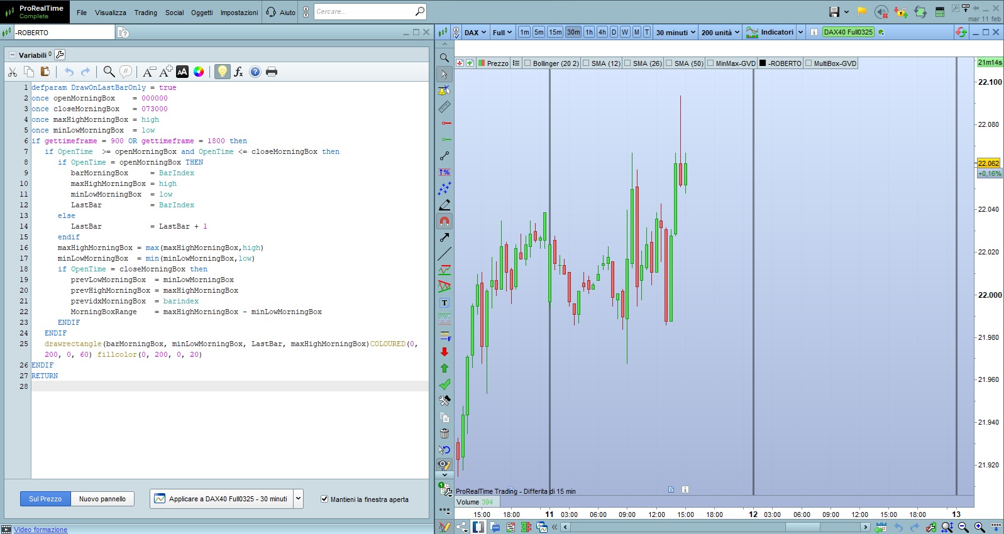
Task: Redo the edit in code editor
Action: 86,72
